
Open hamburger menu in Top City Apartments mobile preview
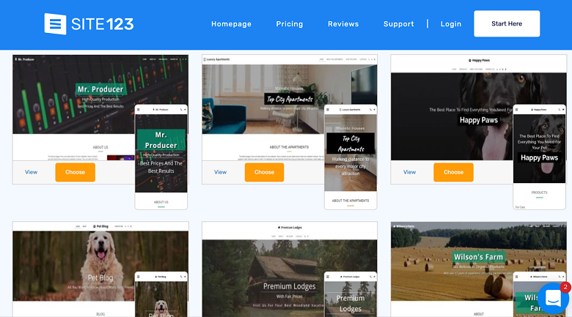(328, 110)
